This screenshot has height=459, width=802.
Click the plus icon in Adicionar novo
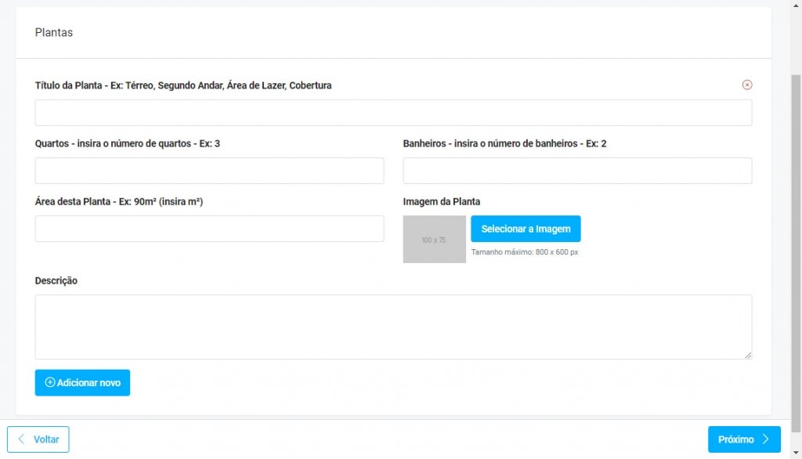coord(50,383)
